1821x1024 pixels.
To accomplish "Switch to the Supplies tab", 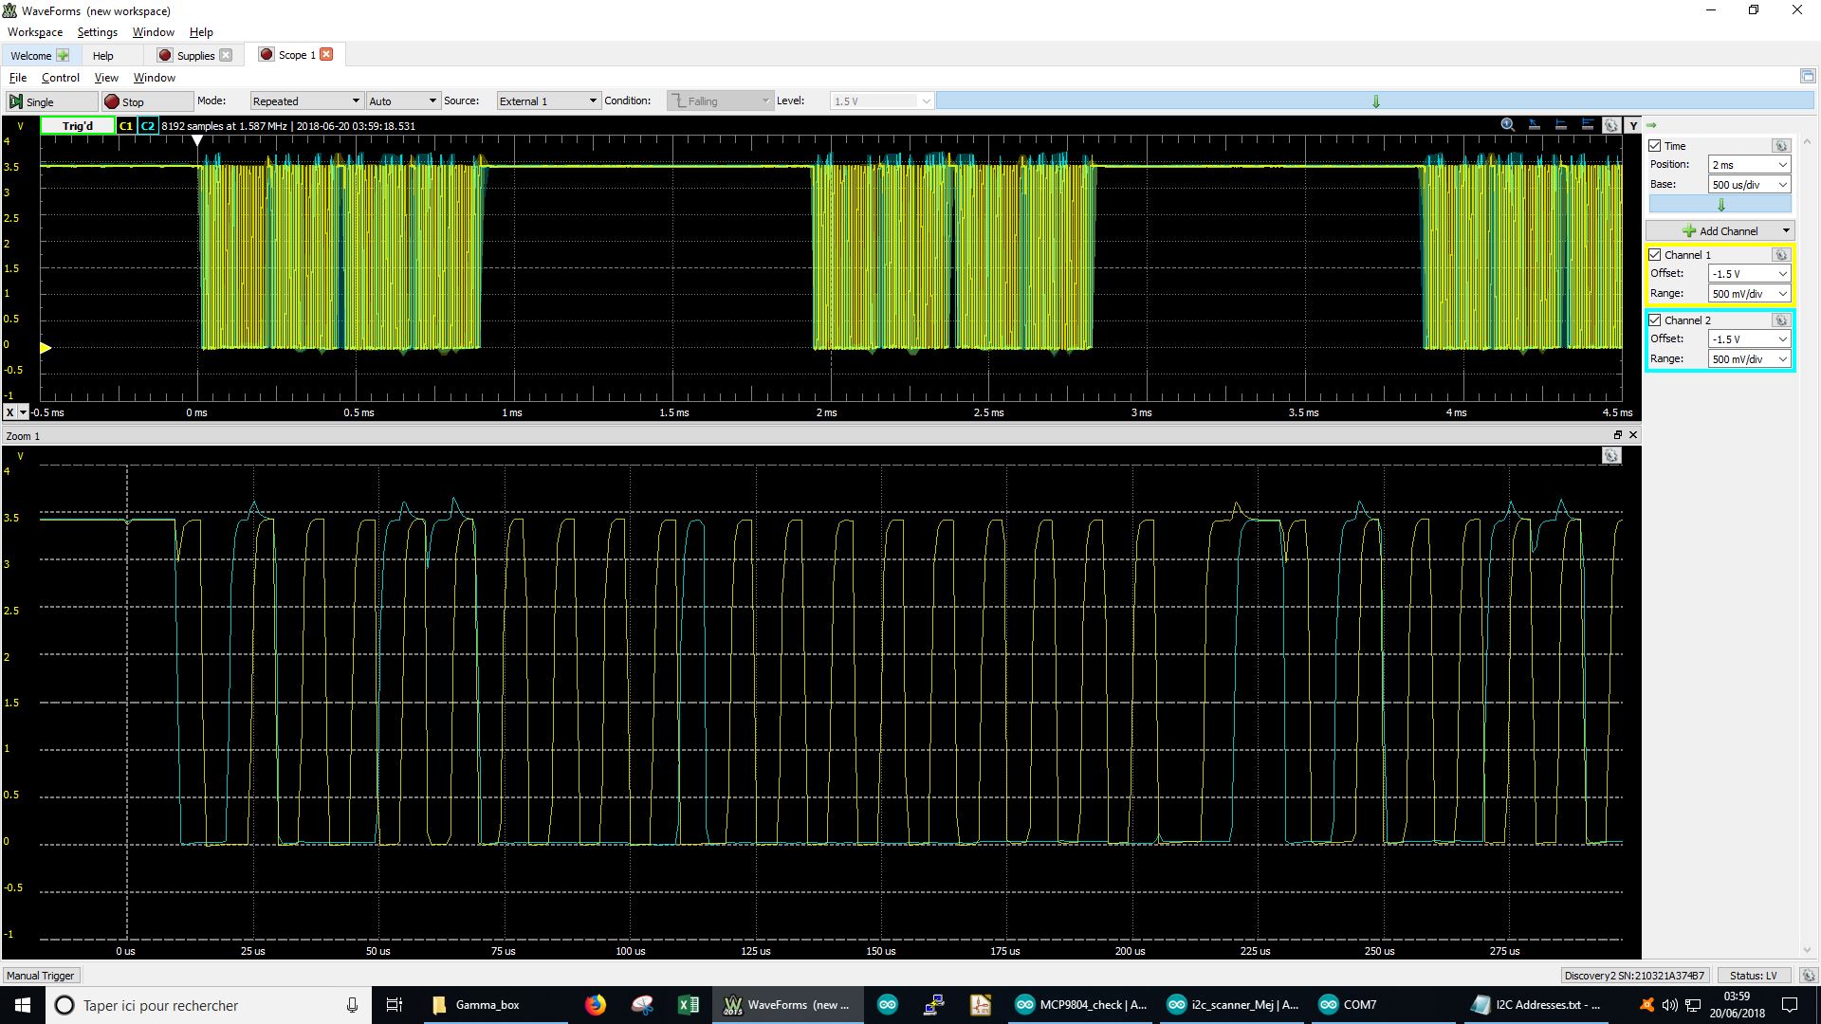I will pos(194,55).
